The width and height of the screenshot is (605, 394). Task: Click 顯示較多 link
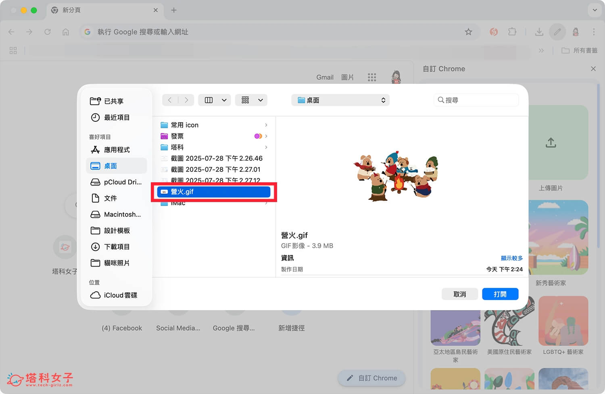511,258
